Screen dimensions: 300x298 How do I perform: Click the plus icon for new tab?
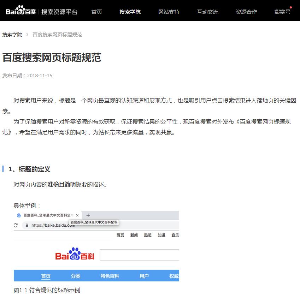(x=88, y=215)
